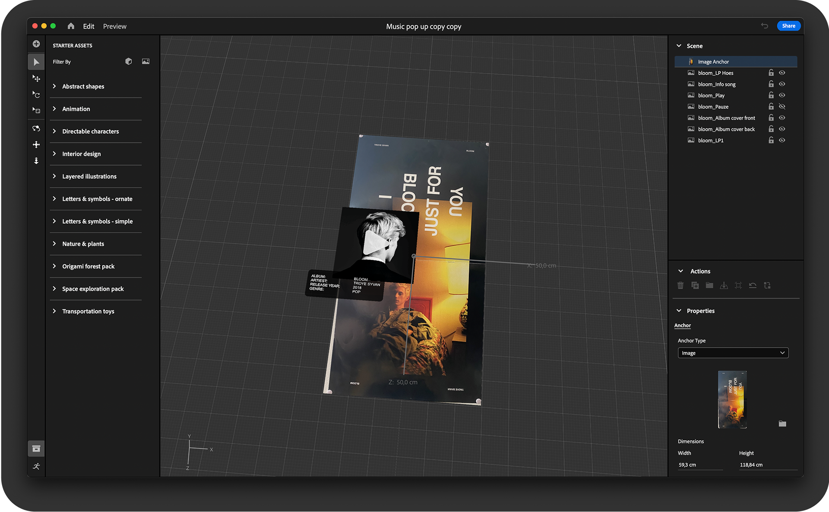Screen dimensions: 829x512
Task: Filter starter assets by image icon
Action: pos(146,62)
